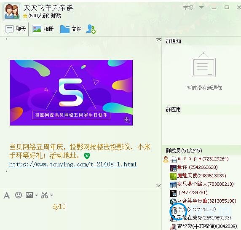Screen dimensions: 241x230
Task: Open the touying.com activity link
Action: point(73,164)
